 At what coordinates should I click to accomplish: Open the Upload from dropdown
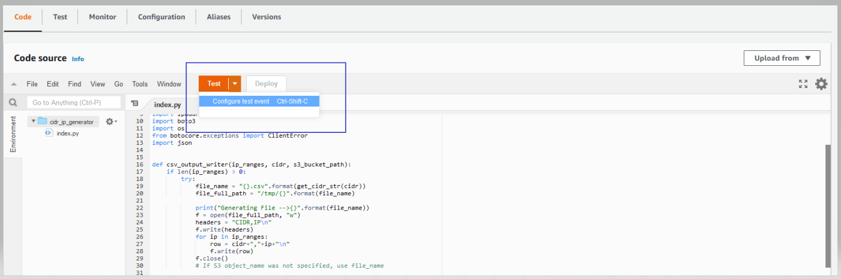(x=782, y=58)
